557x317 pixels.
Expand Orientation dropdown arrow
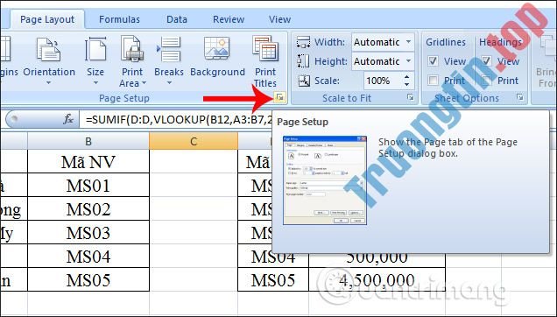click(x=49, y=83)
